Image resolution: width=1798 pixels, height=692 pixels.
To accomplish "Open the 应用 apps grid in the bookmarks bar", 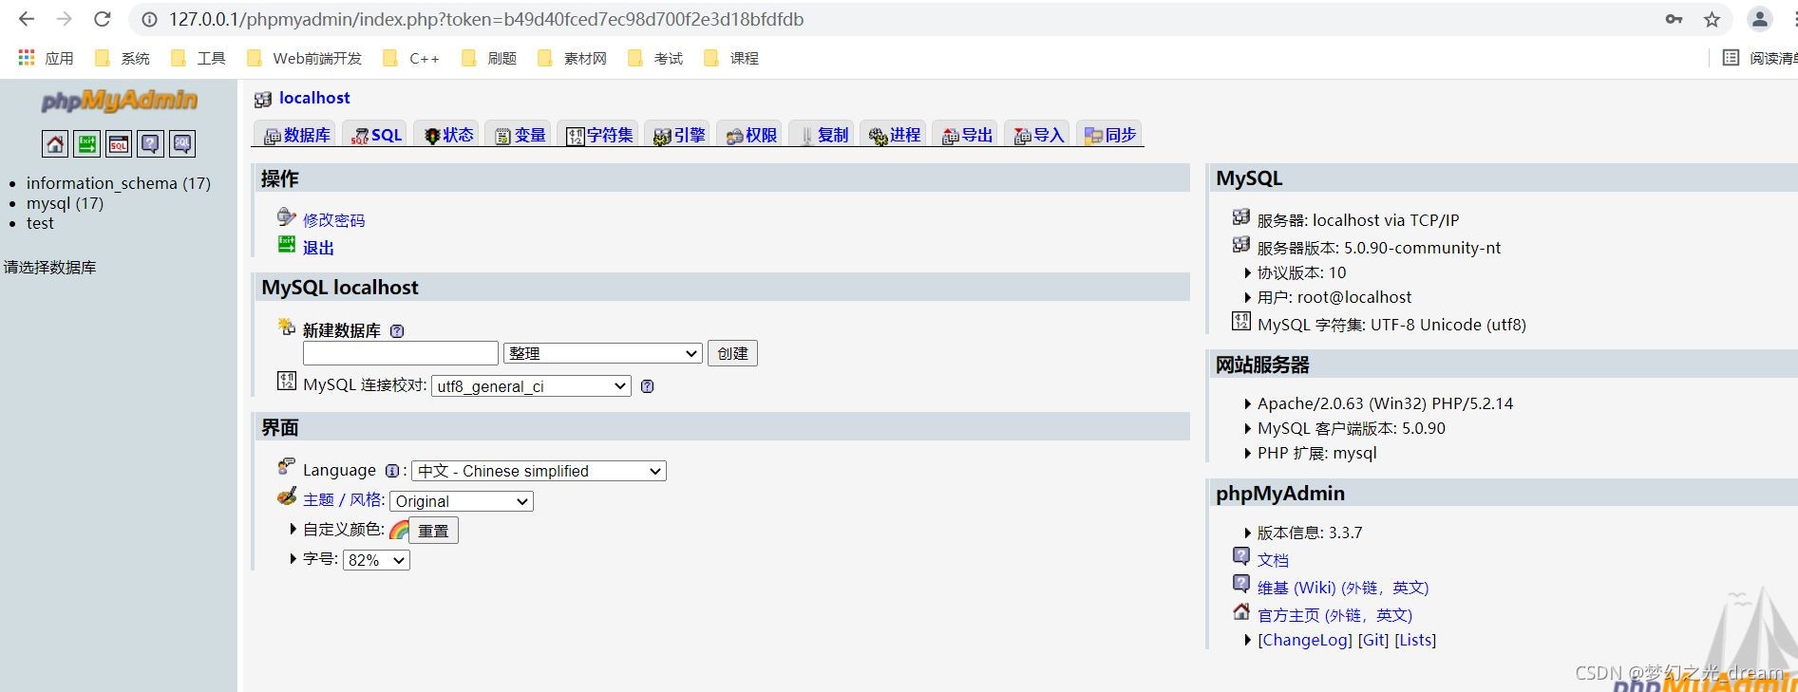I will [x=46, y=58].
